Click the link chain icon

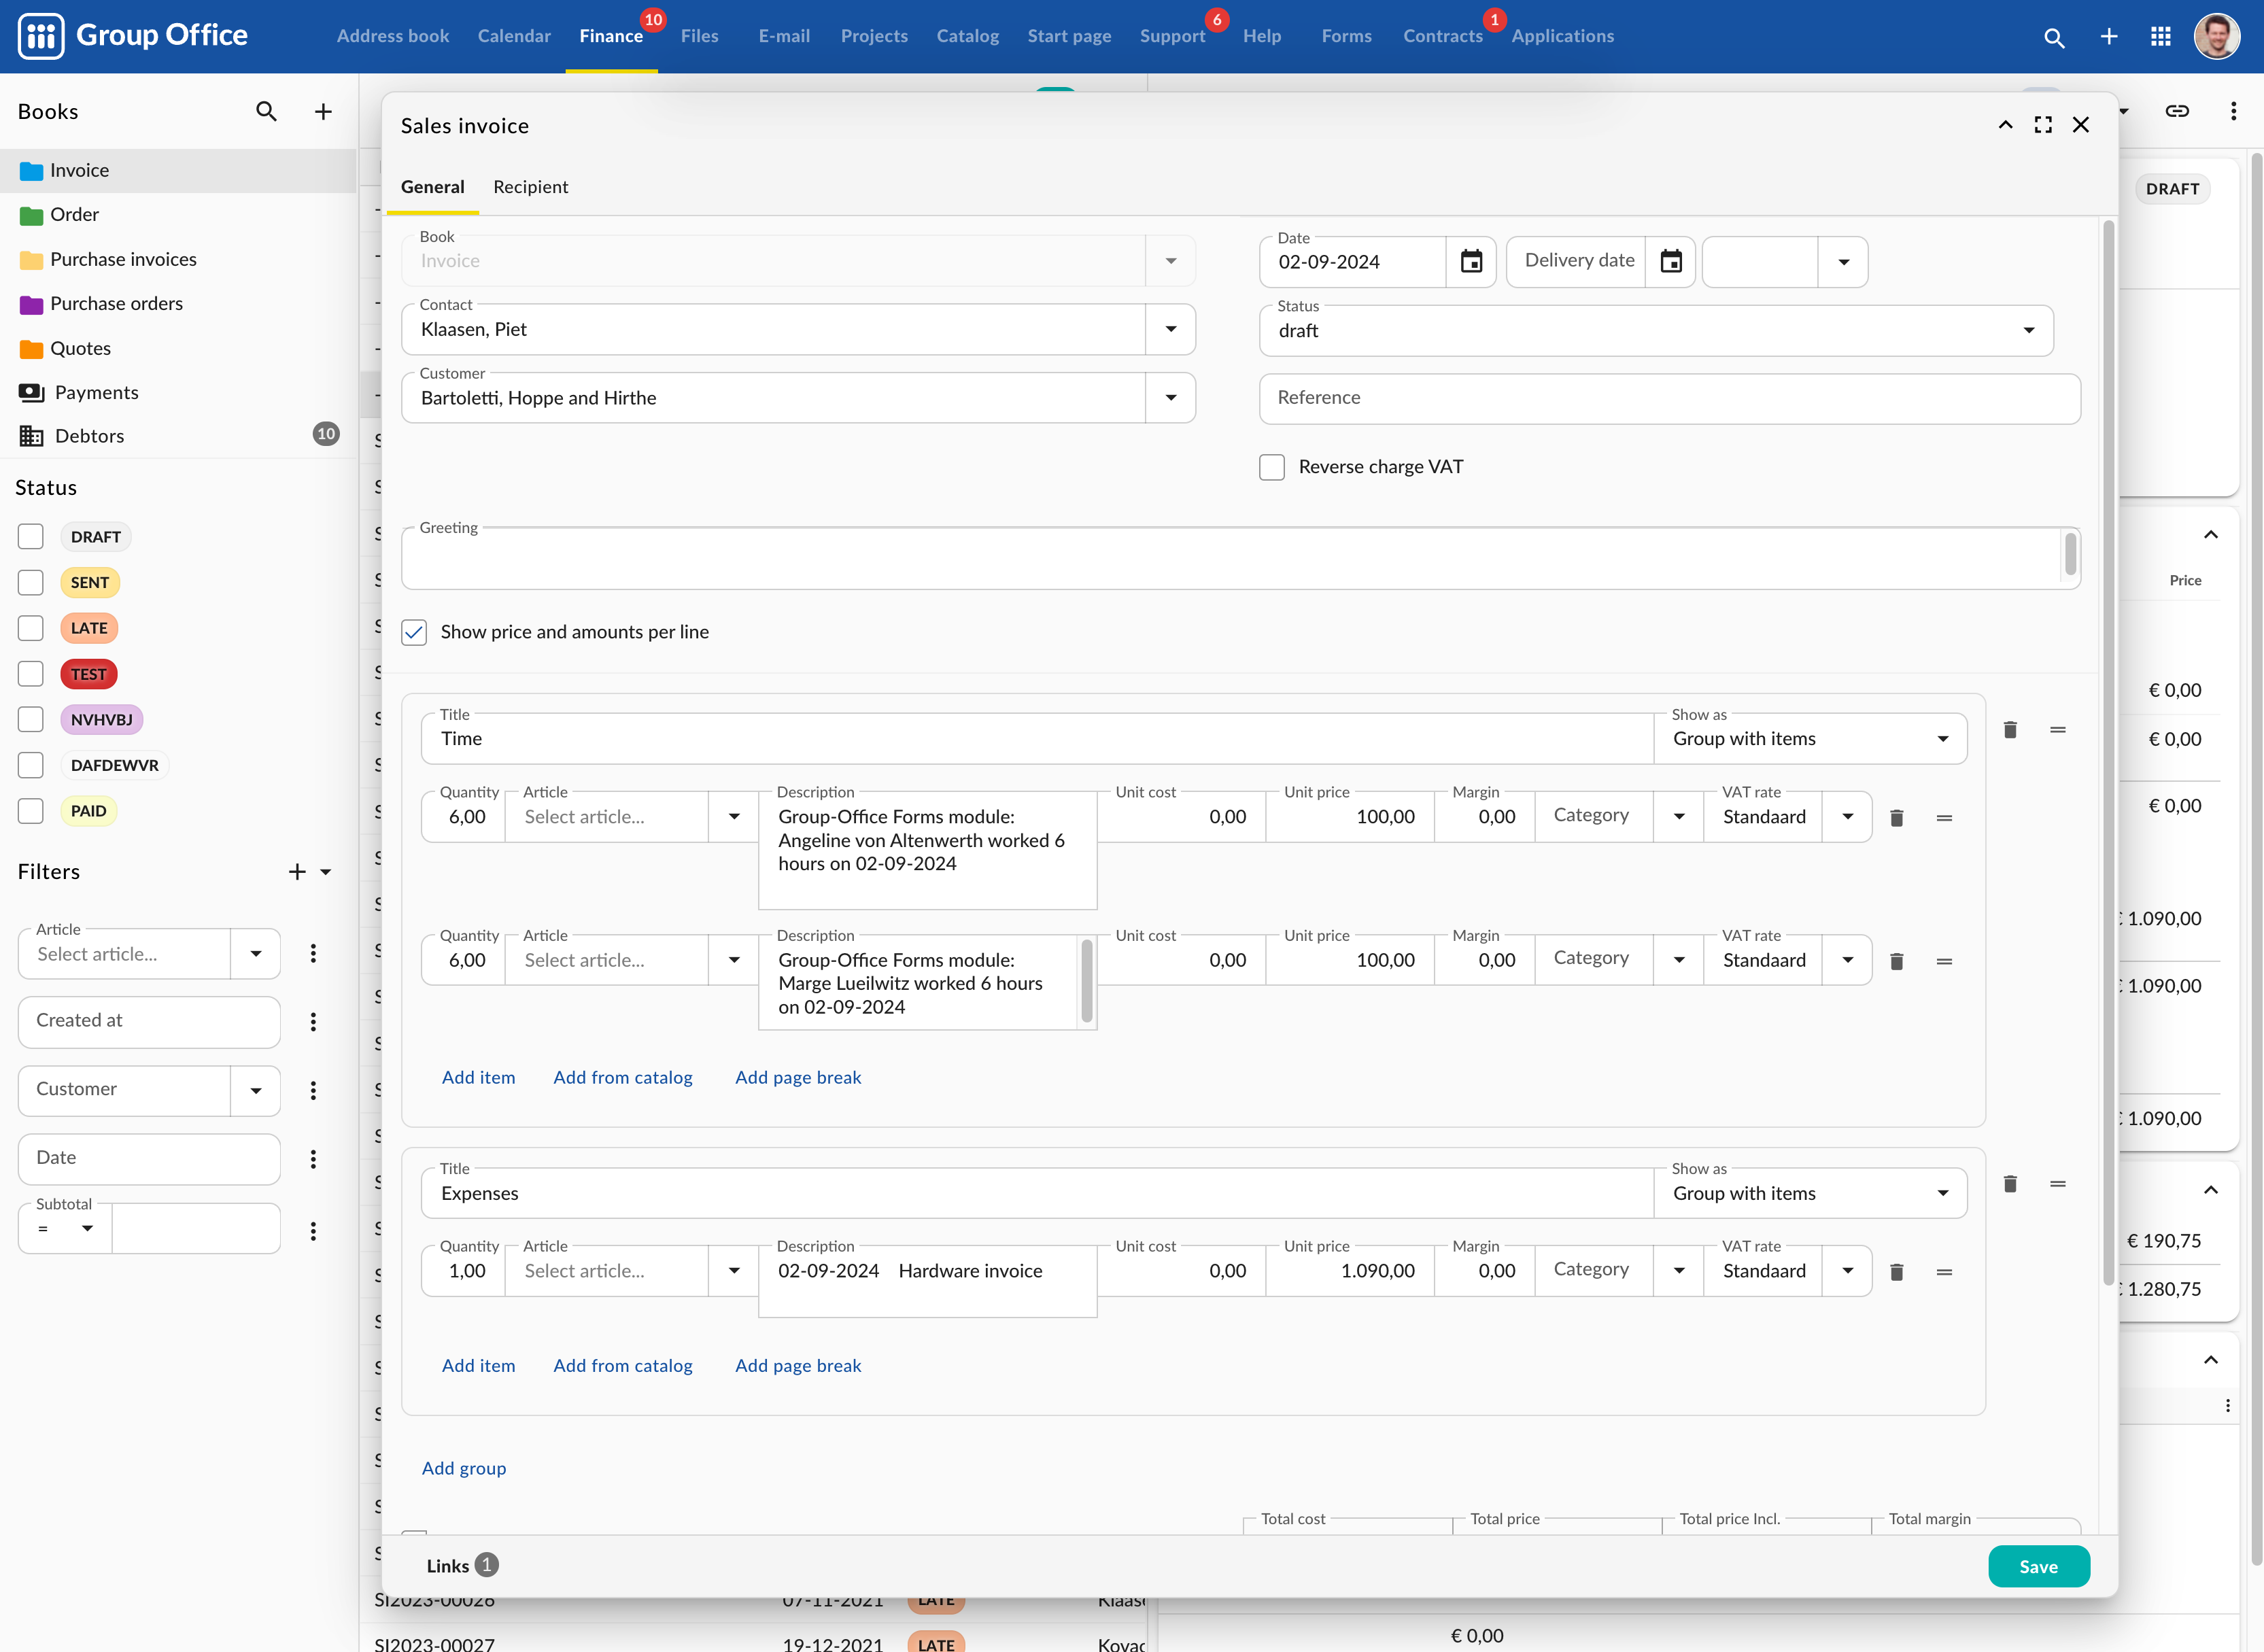(x=2177, y=111)
